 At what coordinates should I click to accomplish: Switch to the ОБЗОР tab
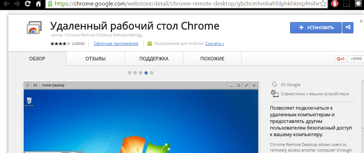point(37,58)
